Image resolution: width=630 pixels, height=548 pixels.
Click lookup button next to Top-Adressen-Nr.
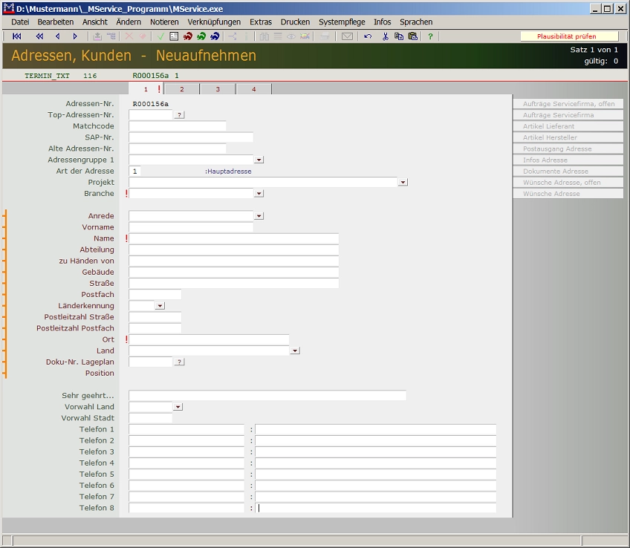[x=179, y=115]
